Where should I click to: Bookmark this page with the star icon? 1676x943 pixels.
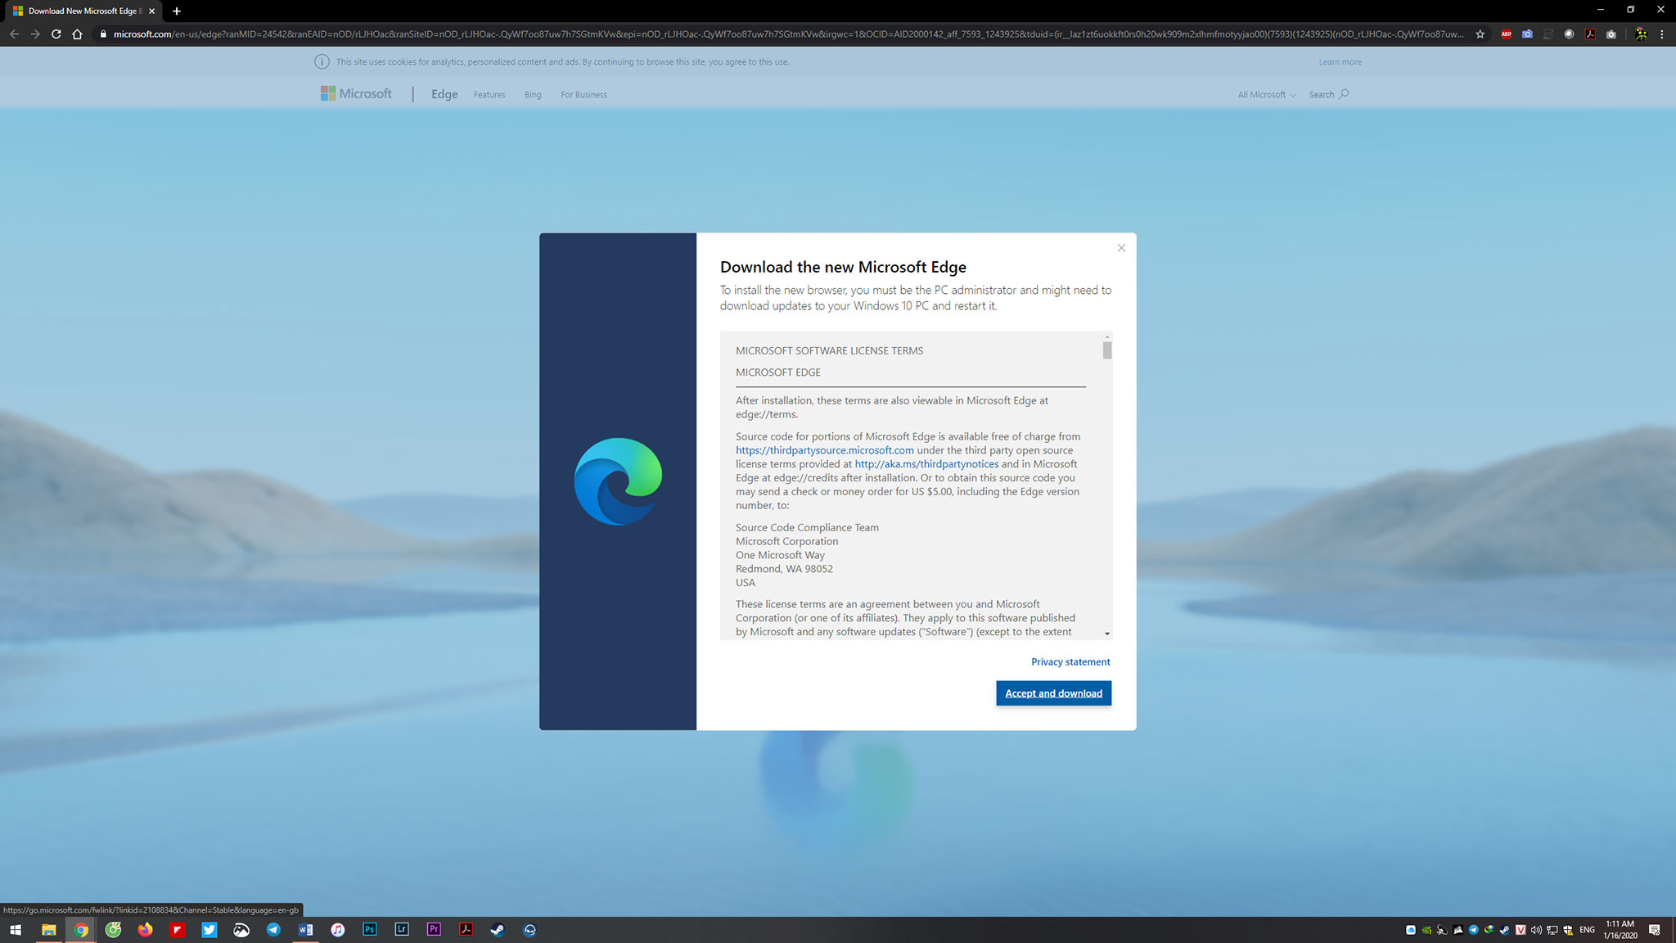[1480, 34]
